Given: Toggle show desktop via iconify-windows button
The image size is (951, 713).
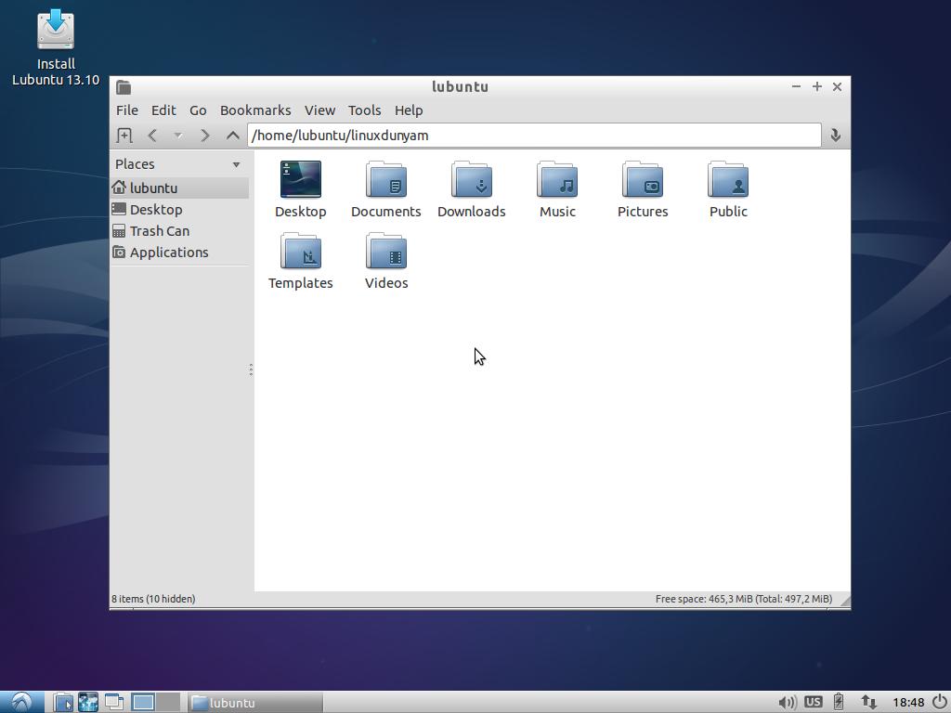Looking at the screenshot, I should (114, 702).
